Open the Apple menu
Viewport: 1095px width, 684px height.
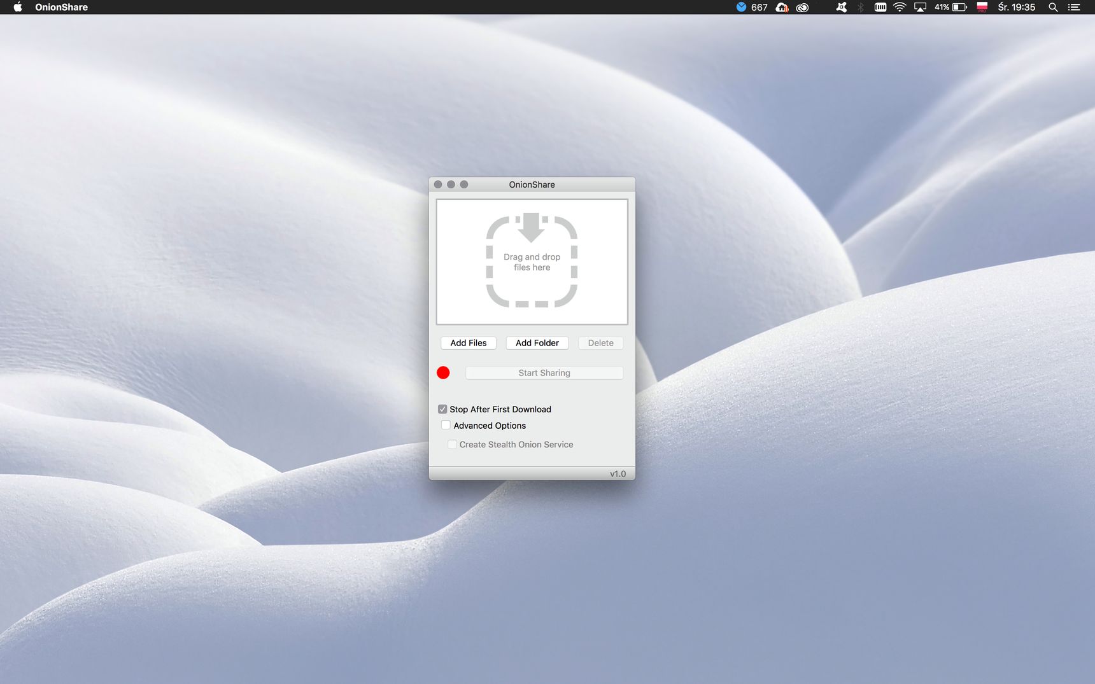[x=18, y=7]
